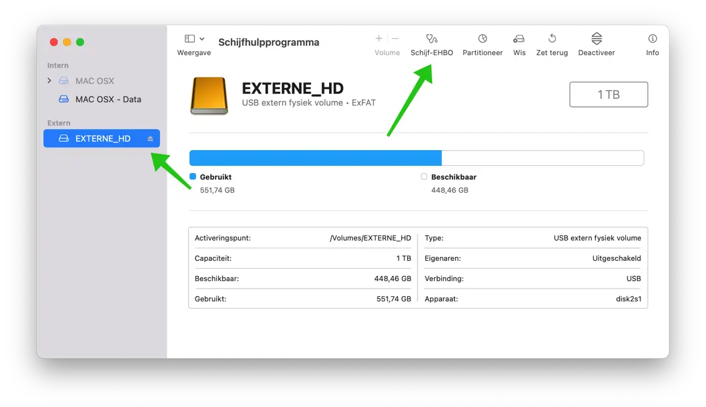The height and width of the screenshot is (407, 706).
Task: Click Beschikbaar table value 448,46 GB
Action: [x=393, y=279]
